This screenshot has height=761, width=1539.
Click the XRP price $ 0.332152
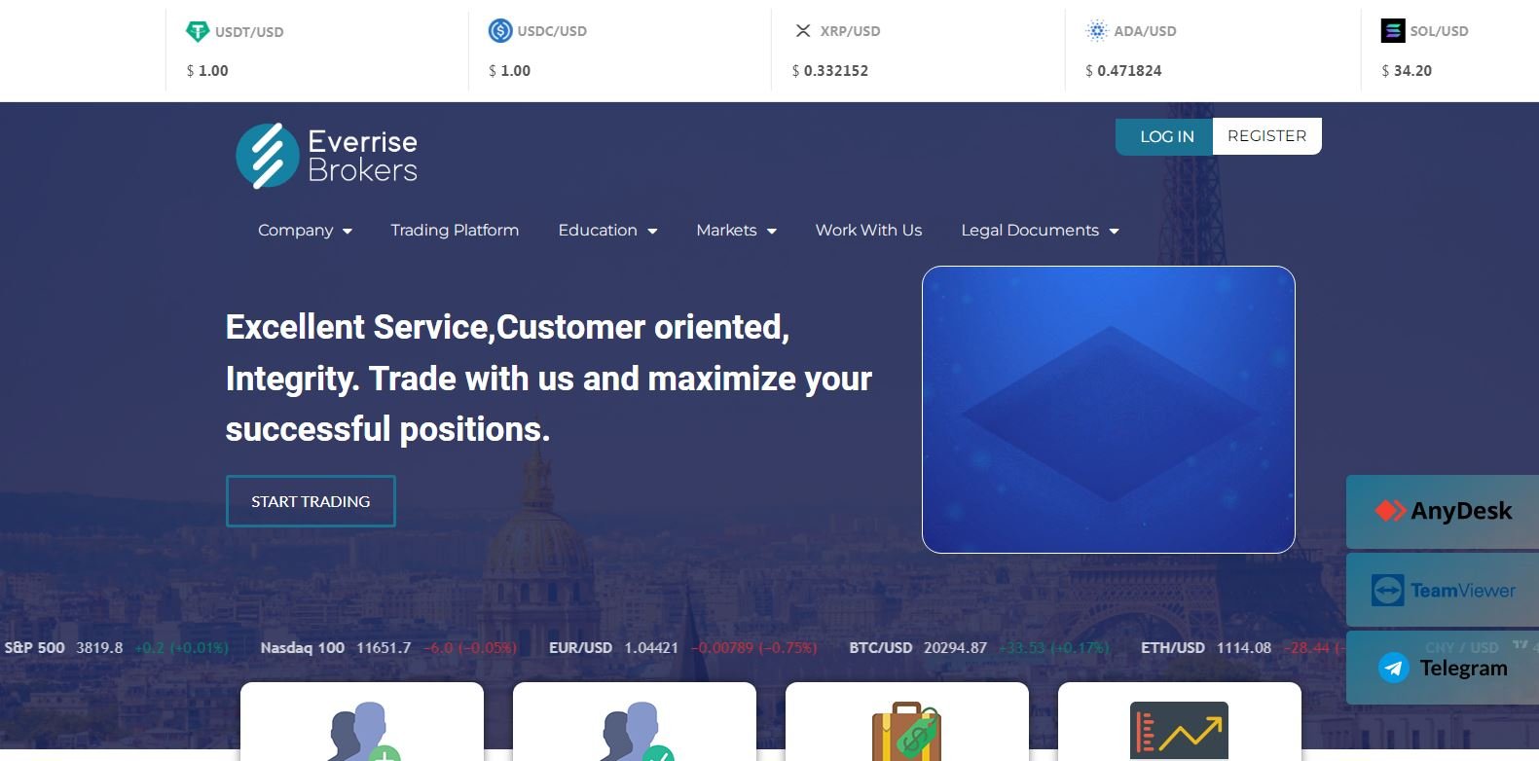[x=830, y=71]
